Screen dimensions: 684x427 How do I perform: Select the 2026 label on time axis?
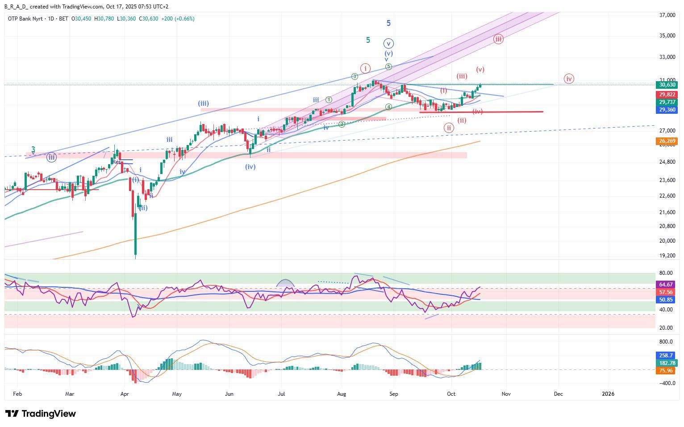click(608, 394)
